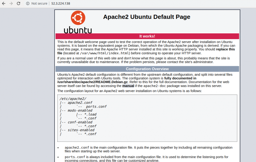
Task: Click the Configuration Overview section header
Action: click(147, 69)
